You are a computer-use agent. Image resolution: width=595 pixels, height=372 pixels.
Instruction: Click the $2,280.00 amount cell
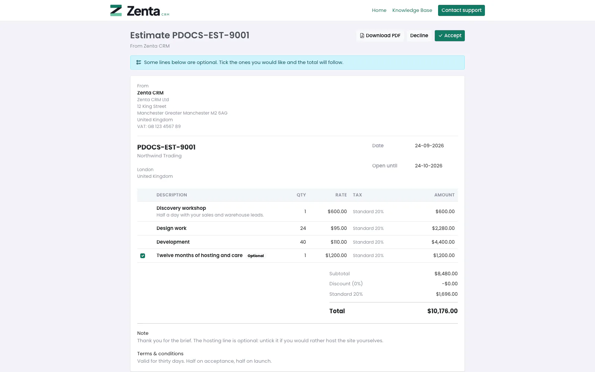point(443,228)
